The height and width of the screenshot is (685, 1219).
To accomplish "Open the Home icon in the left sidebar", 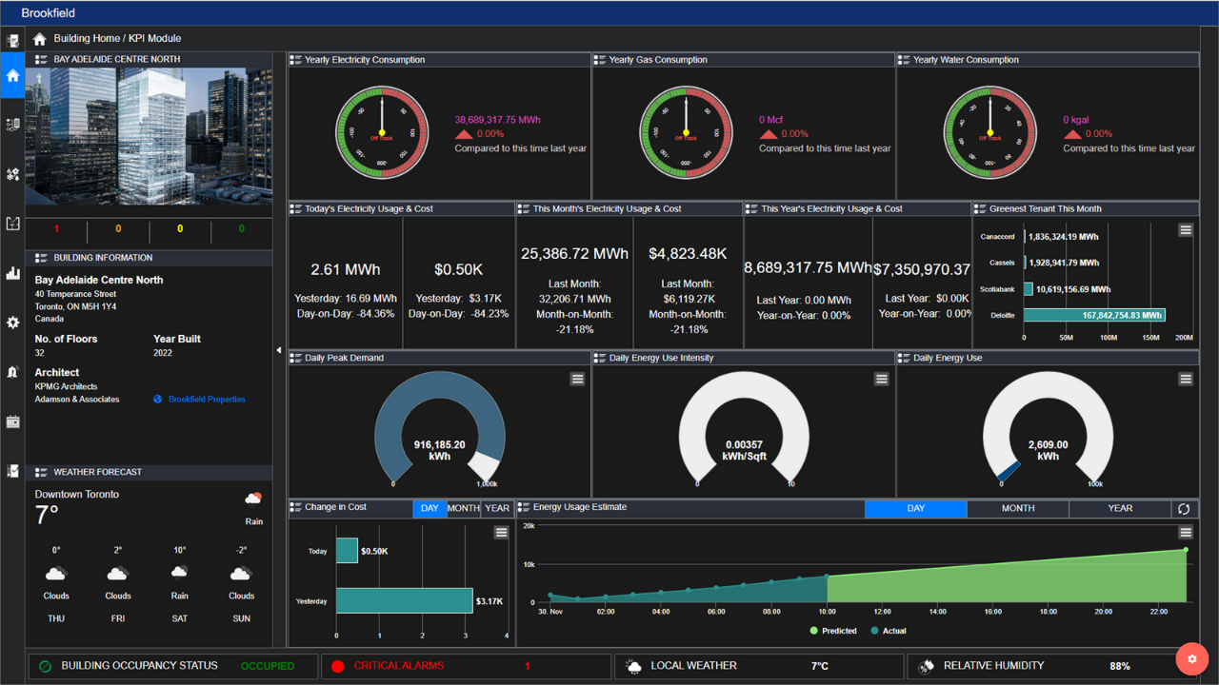I will coord(12,76).
